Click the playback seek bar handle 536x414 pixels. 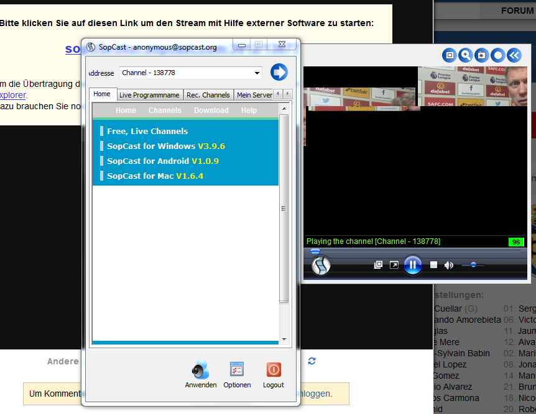click(x=315, y=251)
